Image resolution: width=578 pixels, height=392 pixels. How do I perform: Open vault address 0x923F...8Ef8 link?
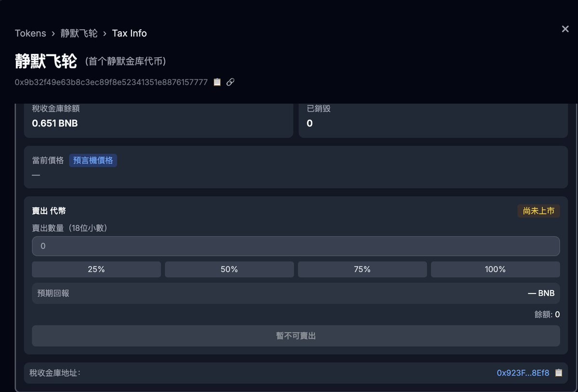point(523,373)
